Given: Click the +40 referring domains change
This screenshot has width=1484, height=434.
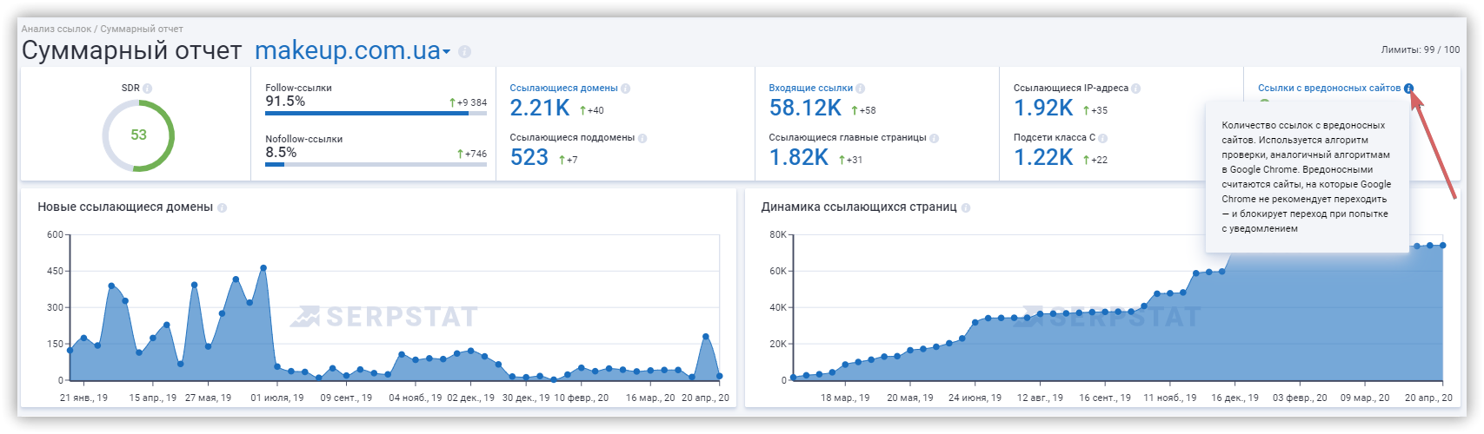Looking at the screenshot, I should (x=592, y=110).
